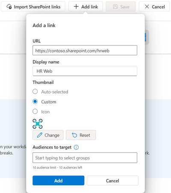Click the custom thumbnail image preview
The height and width of the screenshot is (193, 171).
[38, 124]
